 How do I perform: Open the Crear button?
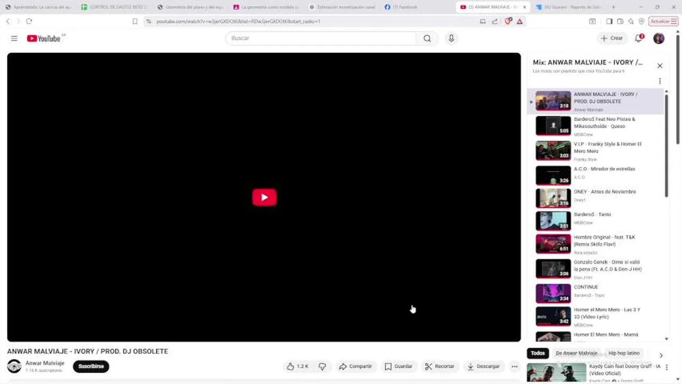click(x=612, y=38)
